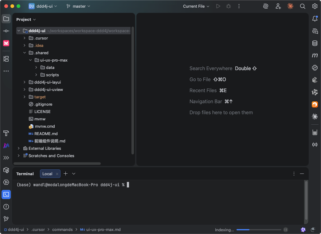Toggle the Terminal tool window button

pos(6,194)
